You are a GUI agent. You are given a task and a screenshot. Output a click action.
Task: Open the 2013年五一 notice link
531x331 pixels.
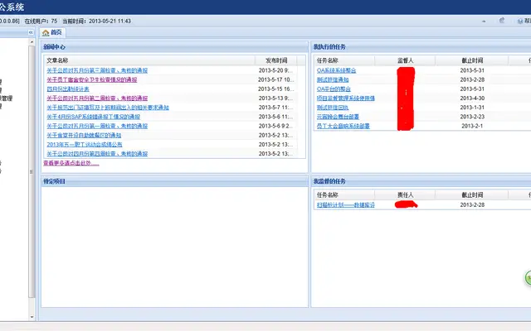(x=85, y=144)
